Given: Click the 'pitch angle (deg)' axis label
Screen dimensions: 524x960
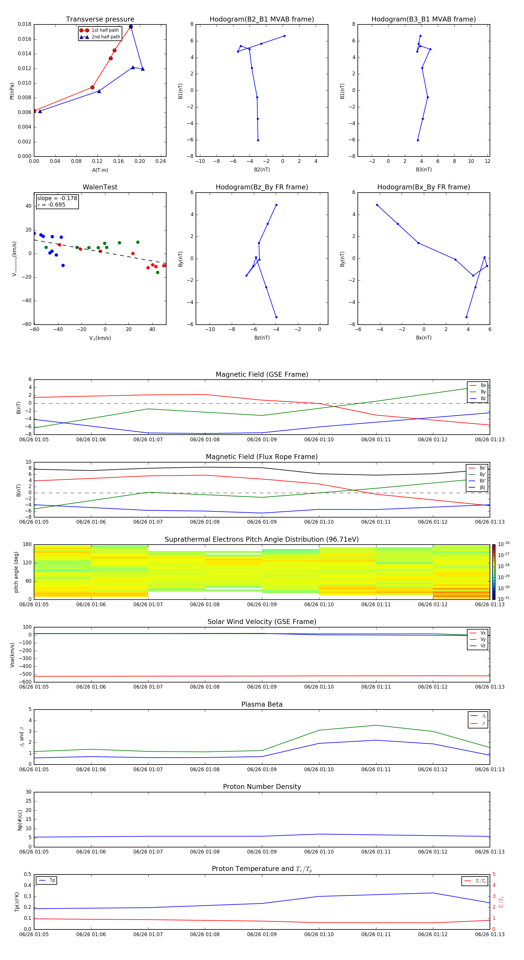Looking at the screenshot, I should [x=16, y=572].
